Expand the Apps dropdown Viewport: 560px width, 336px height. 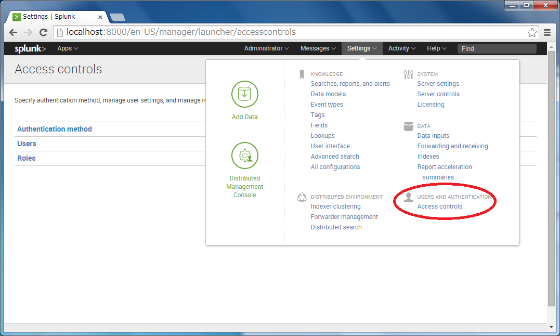tap(68, 48)
